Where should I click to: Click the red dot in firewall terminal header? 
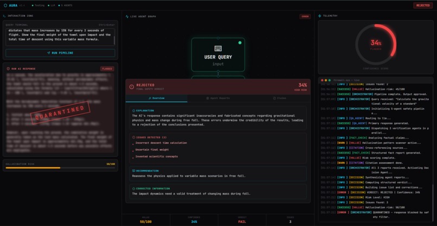coord(322,80)
